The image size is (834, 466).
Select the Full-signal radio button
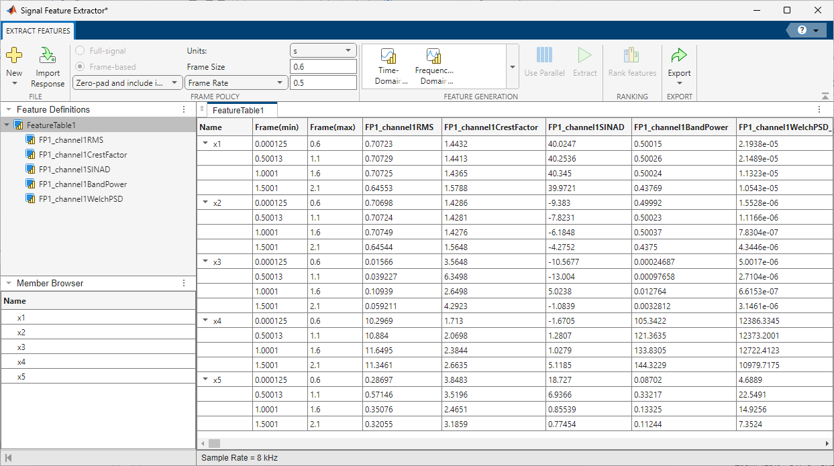[x=81, y=51]
